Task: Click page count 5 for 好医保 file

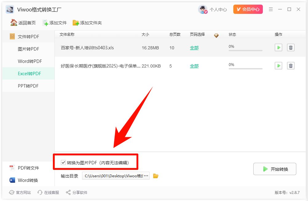Action: point(171,66)
